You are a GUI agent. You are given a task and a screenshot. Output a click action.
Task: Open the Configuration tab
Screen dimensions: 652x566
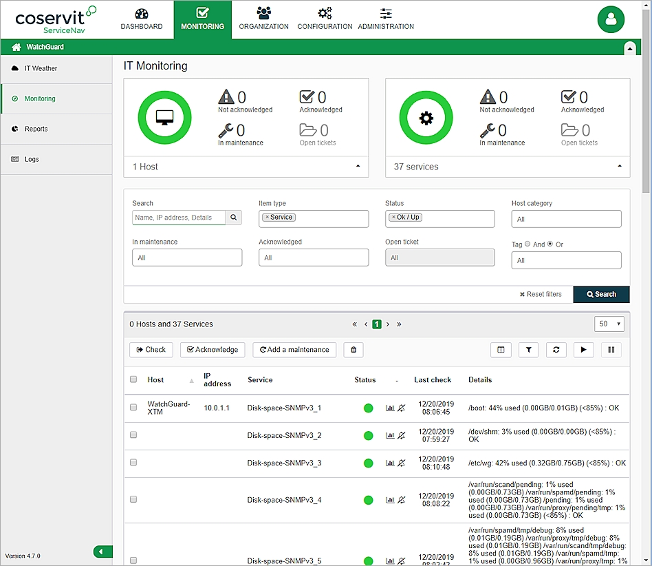[x=325, y=19]
